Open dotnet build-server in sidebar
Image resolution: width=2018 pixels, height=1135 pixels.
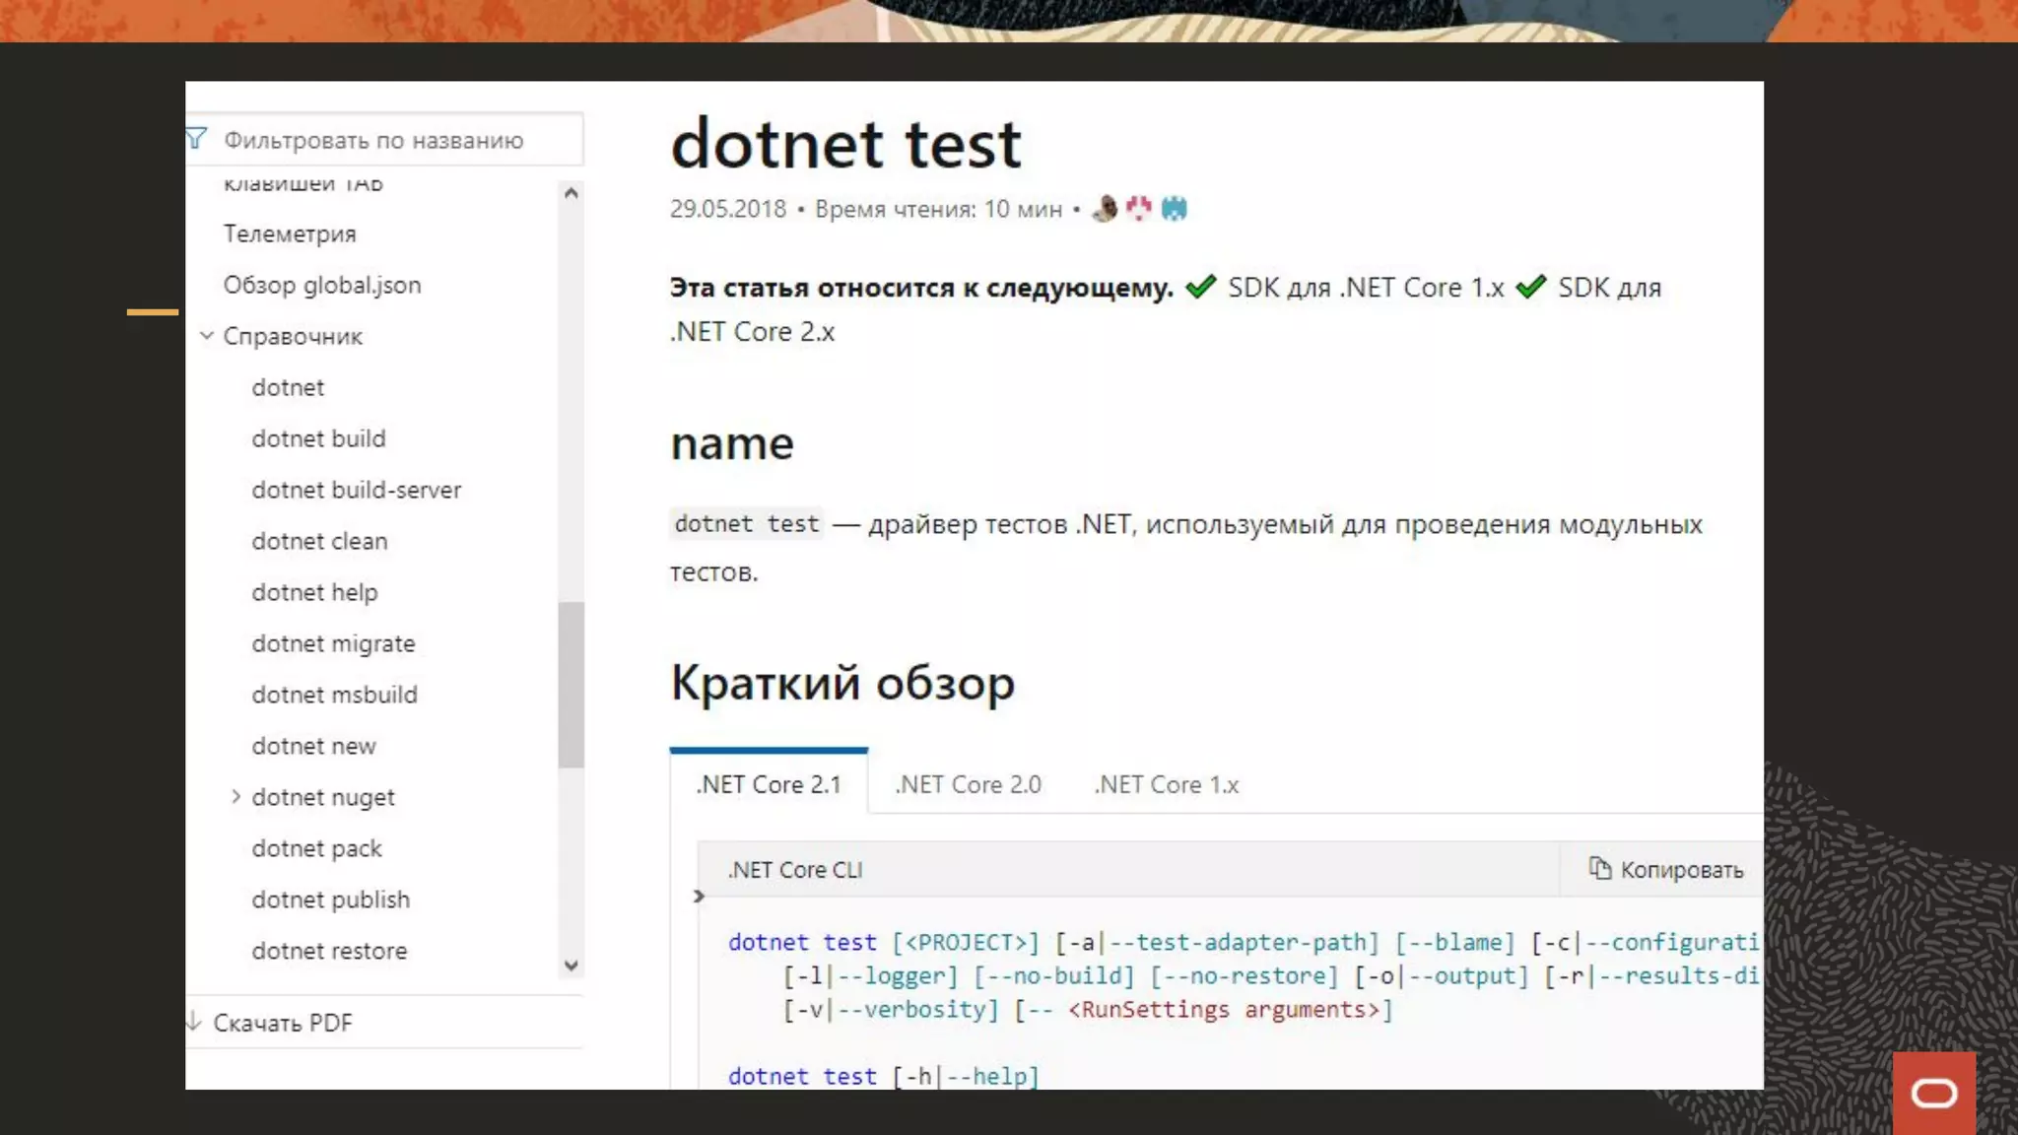[356, 490]
